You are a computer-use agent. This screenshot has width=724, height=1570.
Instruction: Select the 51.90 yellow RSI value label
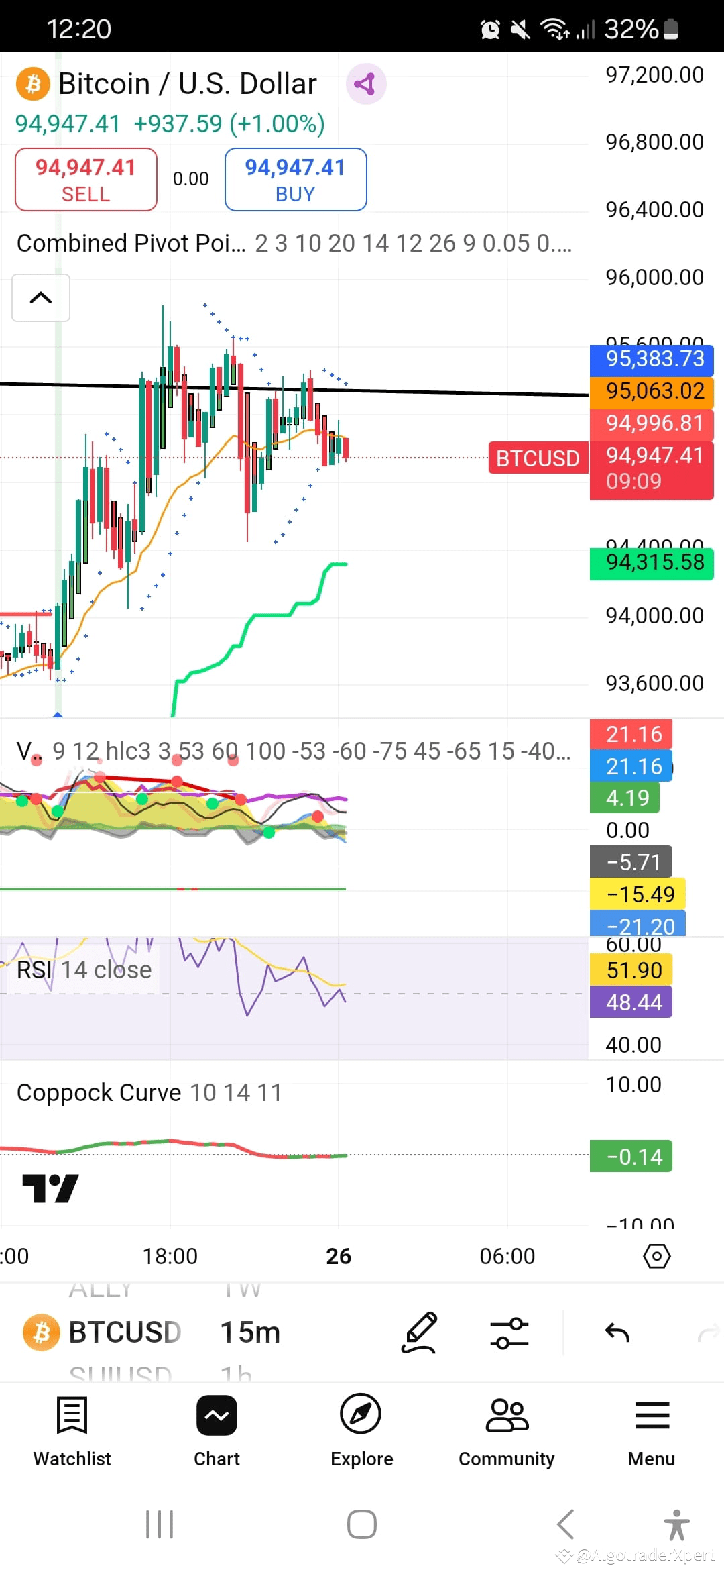tap(631, 970)
